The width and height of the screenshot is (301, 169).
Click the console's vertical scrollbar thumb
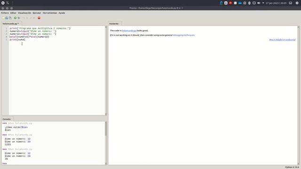point(106,129)
